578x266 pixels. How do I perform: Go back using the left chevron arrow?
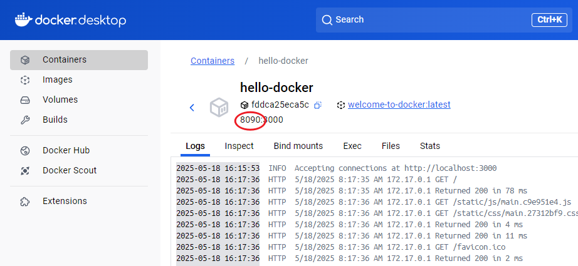coord(192,108)
